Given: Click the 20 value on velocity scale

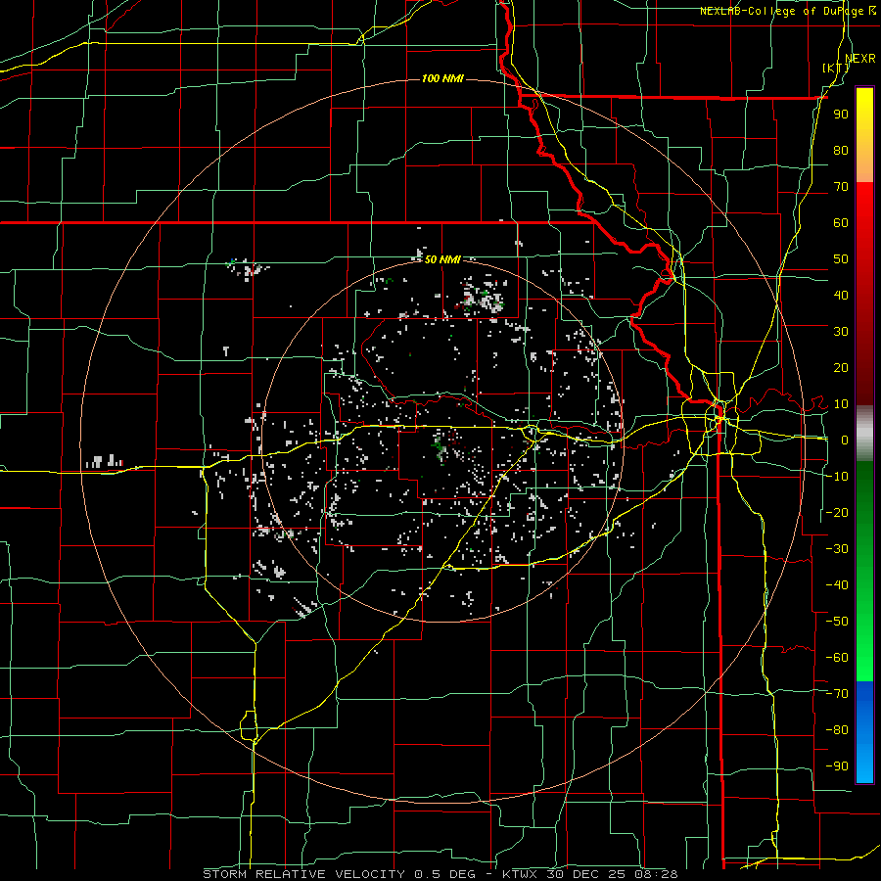Looking at the screenshot, I should coord(841,368).
